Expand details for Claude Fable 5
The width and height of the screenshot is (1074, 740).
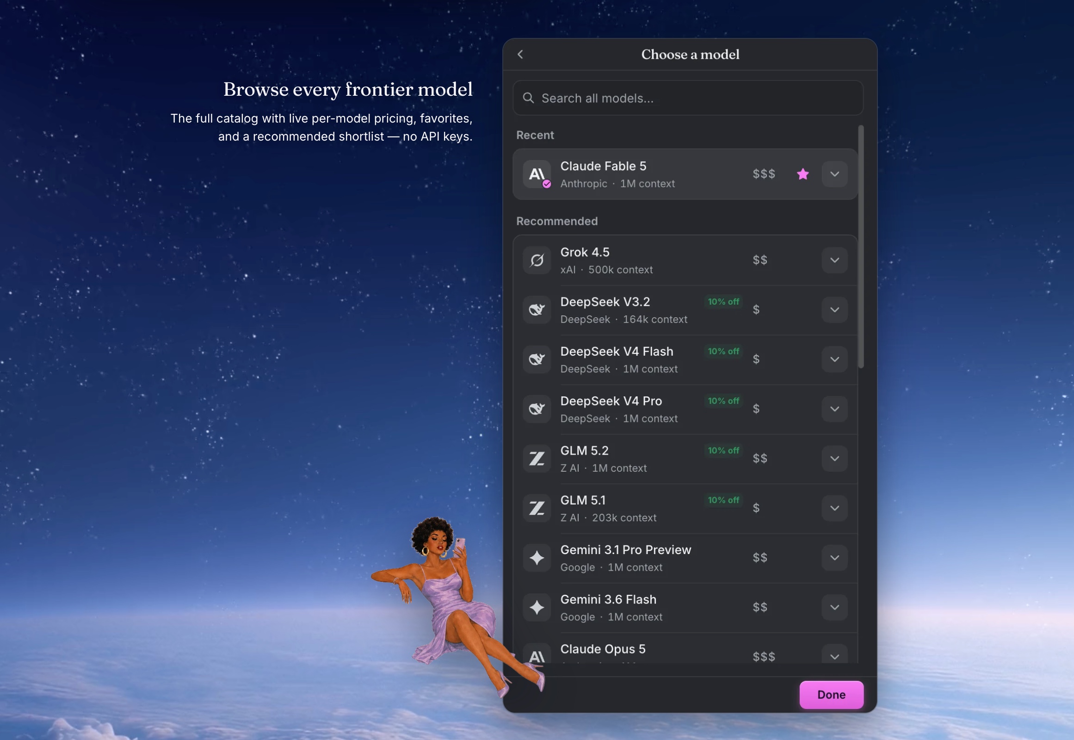click(835, 174)
